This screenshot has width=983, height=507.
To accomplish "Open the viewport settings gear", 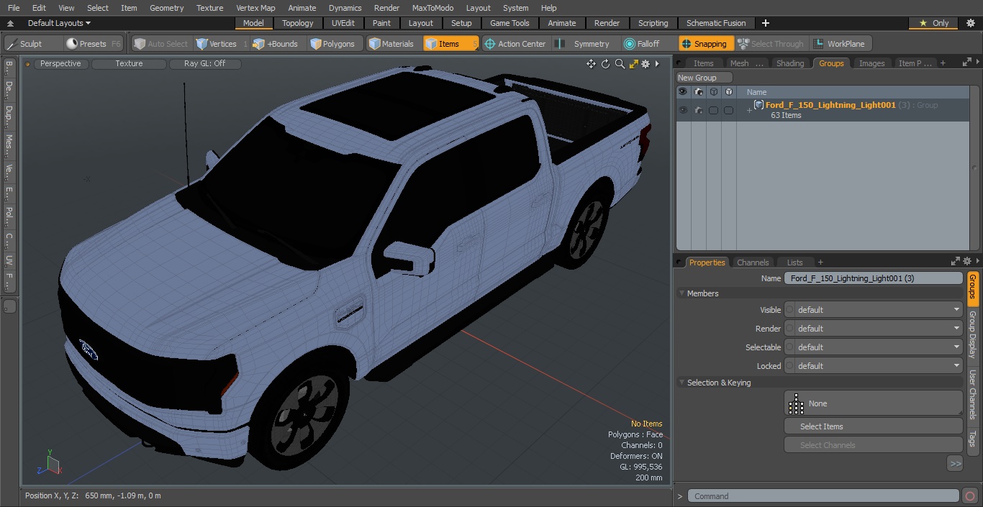I will [645, 64].
